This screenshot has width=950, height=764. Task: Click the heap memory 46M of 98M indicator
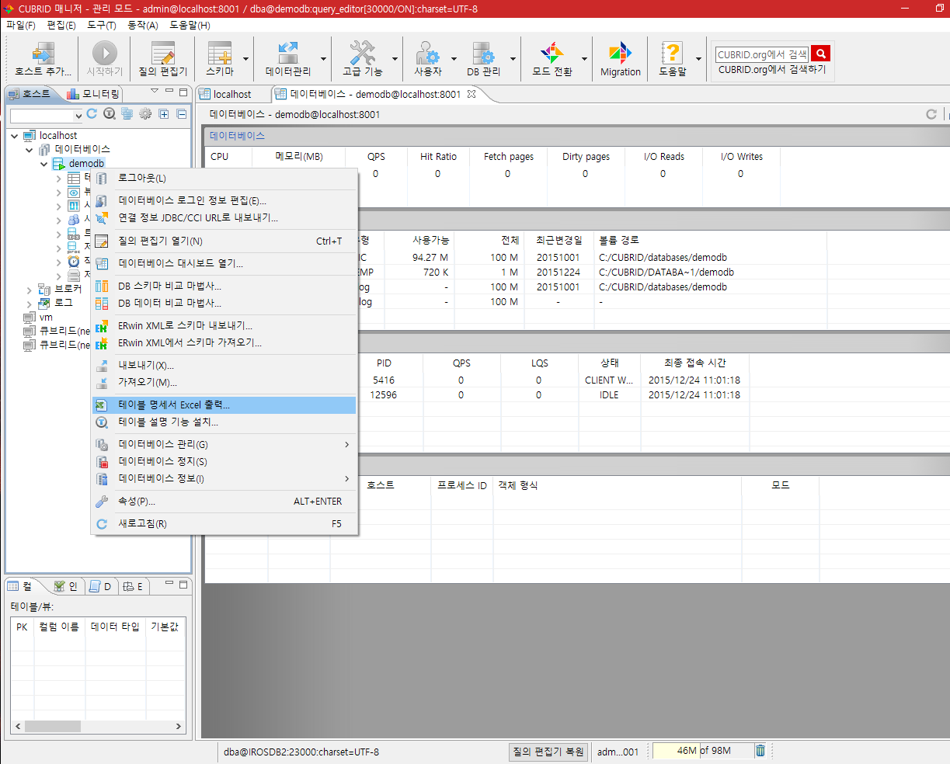point(703,751)
